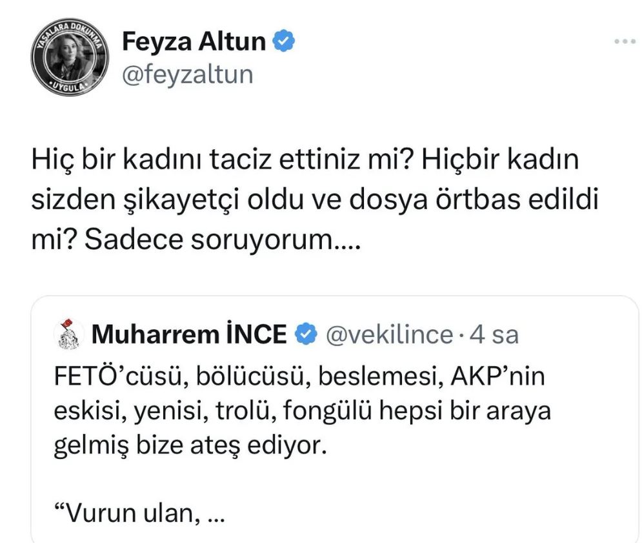Select the Muharrem İNCE name in the quote

tap(189, 334)
